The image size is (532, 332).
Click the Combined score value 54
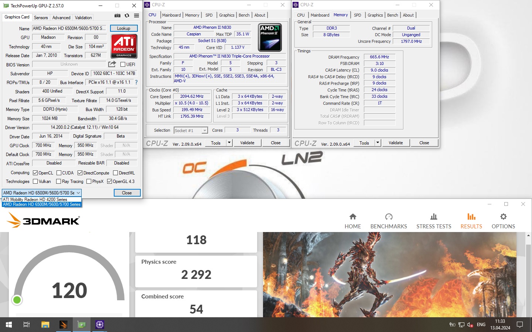click(x=196, y=309)
